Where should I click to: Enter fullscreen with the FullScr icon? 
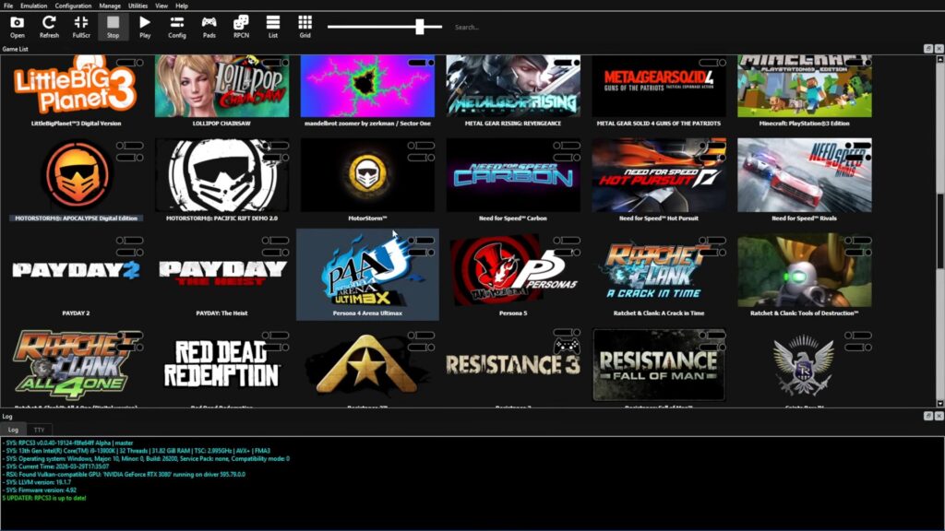(81, 25)
